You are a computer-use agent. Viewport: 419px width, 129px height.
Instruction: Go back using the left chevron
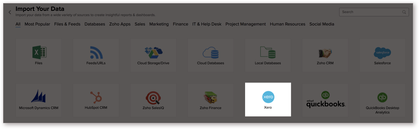pos(10,12)
